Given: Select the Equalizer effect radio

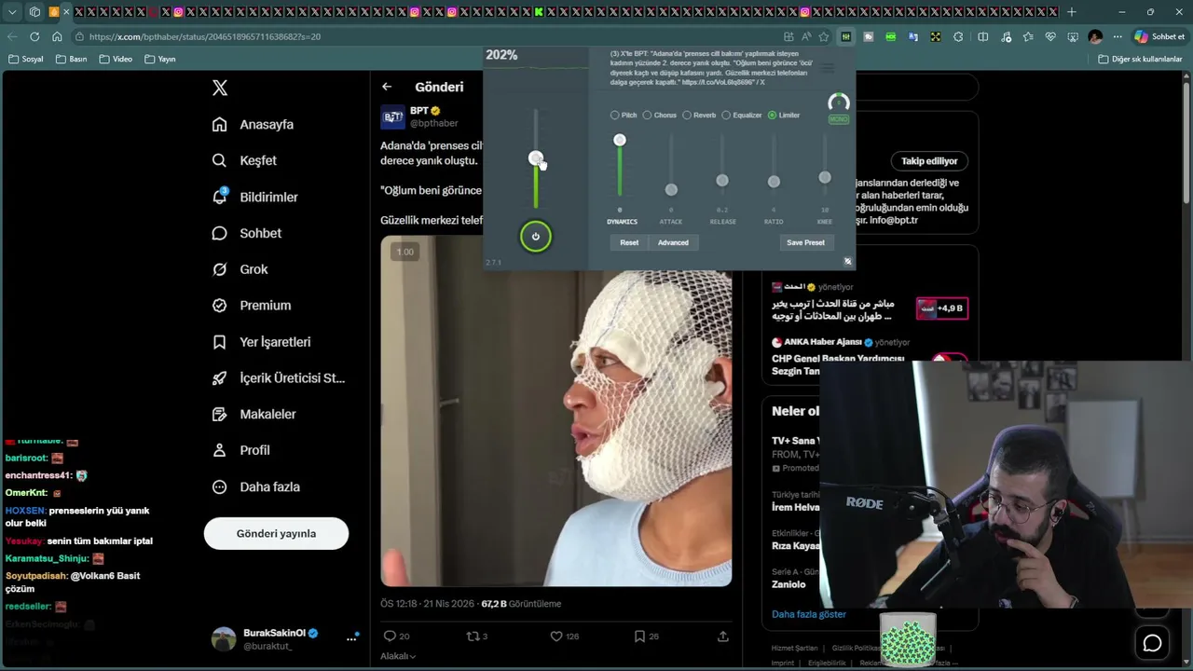Looking at the screenshot, I should (726, 115).
